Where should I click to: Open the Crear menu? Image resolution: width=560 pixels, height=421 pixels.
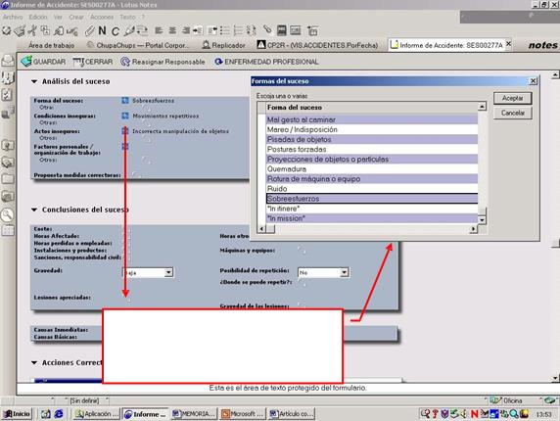pos(76,17)
